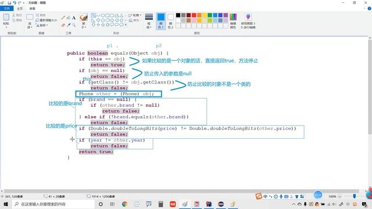Image resolution: width=372 pixels, height=209 pixels.
Task: Click the Cut button in clipboard group
Action: tap(17, 15)
